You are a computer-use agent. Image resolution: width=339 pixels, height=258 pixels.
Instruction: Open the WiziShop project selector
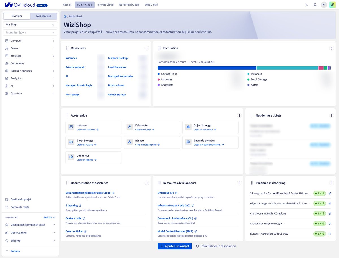point(30,25)
